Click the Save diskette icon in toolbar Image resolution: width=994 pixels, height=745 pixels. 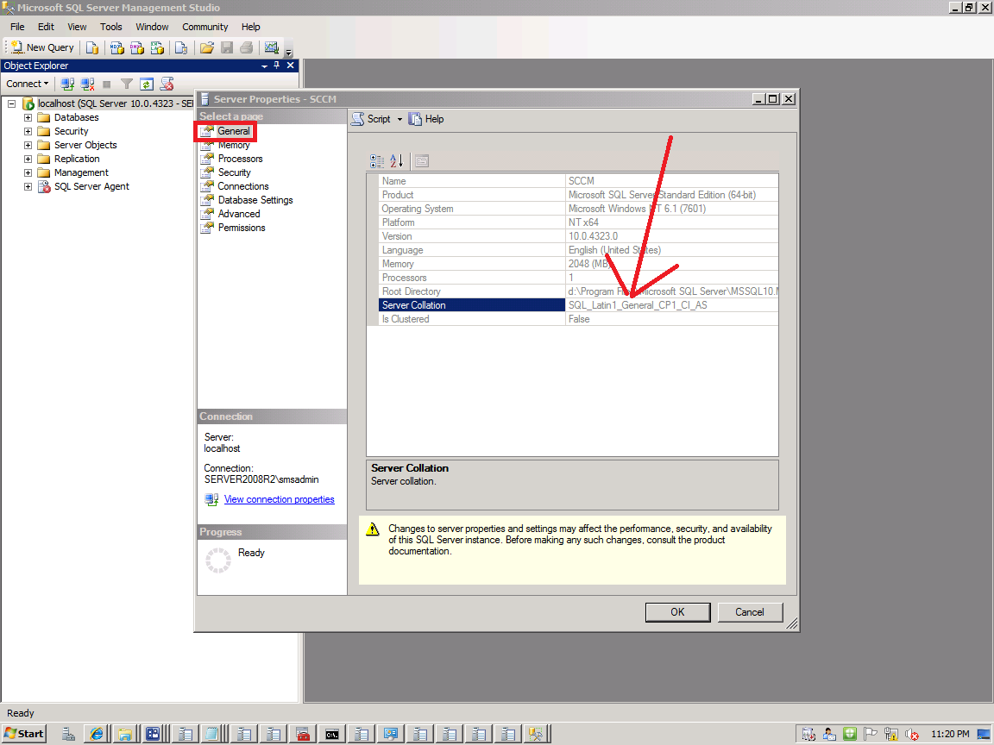(x=227, y=47)
